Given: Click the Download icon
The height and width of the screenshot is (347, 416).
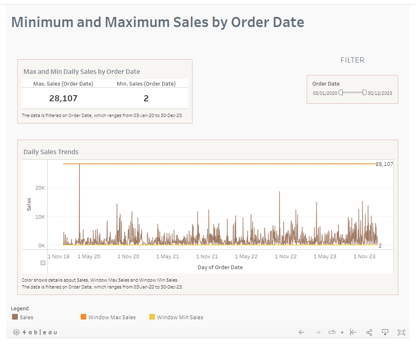Looking at the screenshot, I should 385,332.
